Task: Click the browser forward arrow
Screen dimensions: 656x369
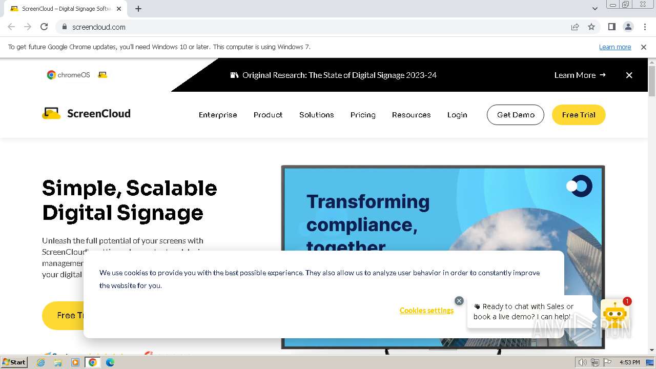Action: (28, 27)
